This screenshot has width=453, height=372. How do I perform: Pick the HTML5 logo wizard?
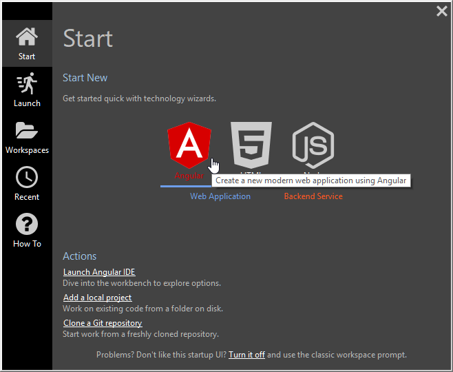pyautogui.click(x=251, y=145)
